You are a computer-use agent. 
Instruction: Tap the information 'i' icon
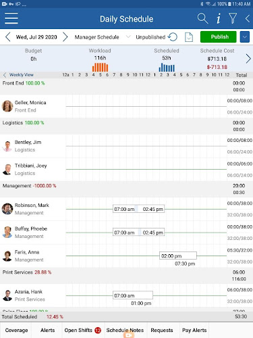pos(219,18)
